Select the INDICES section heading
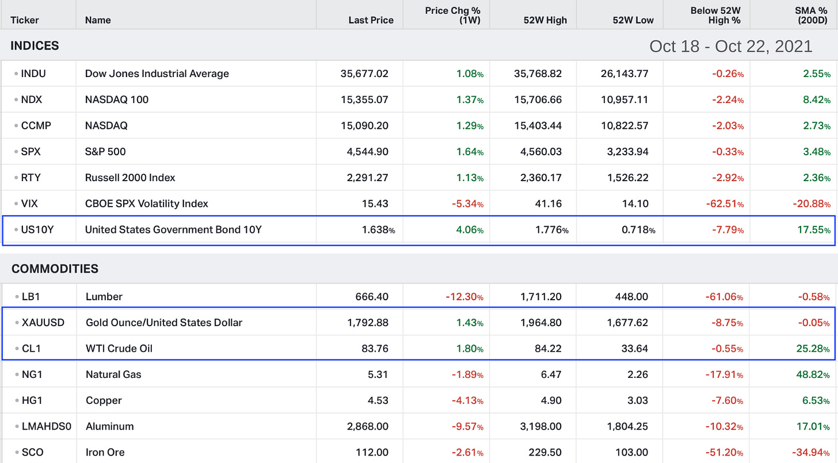The height and width of the screenshot is (463, 838). pos(35,46)
